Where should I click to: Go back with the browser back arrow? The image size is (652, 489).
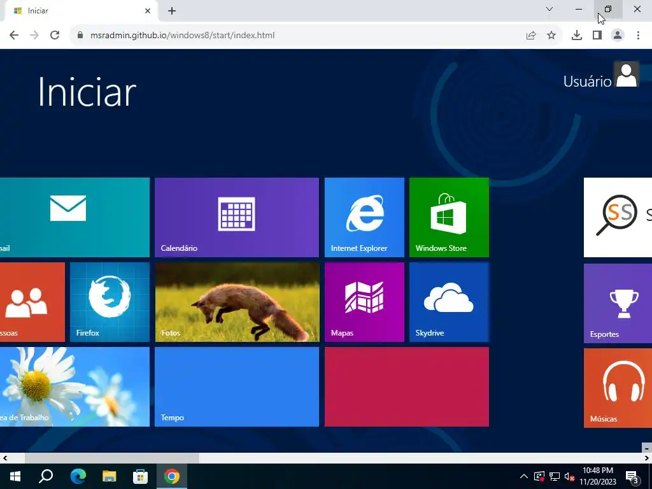[14, 36]
